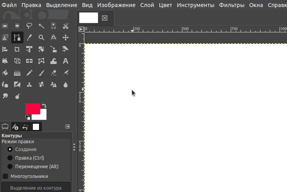Select the Fuzzy Select magic wand tool
The image size is (287, 192).
41,26
